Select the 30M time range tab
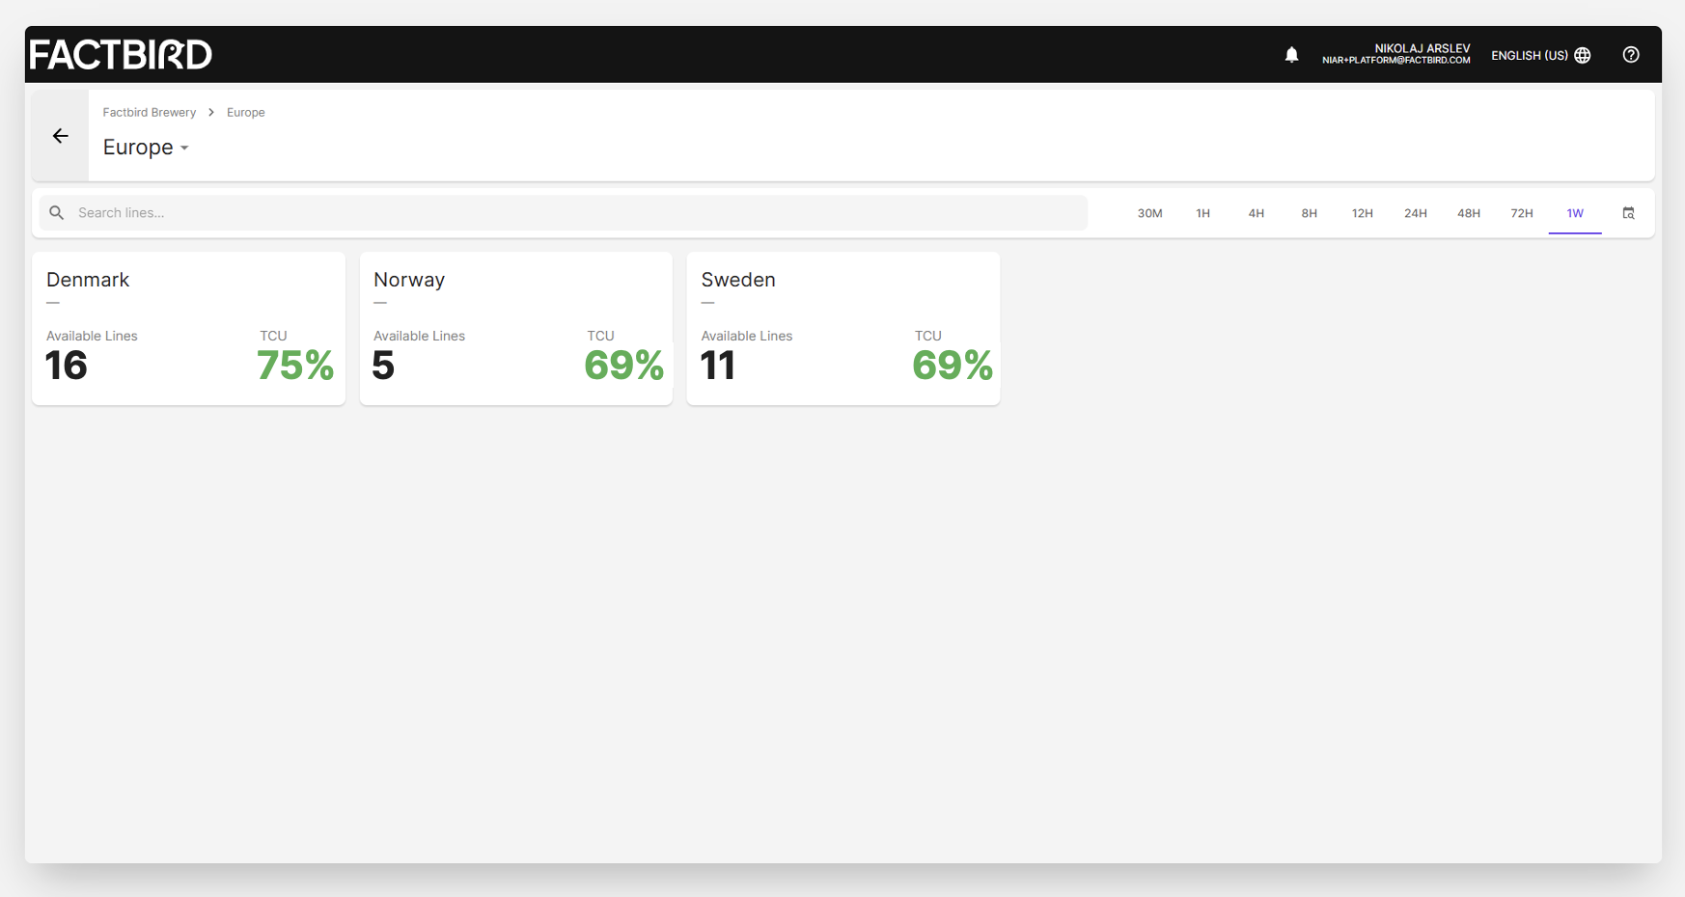Image resolution: width=1685 pixels, height=897 pixels. click(1149, 213)
